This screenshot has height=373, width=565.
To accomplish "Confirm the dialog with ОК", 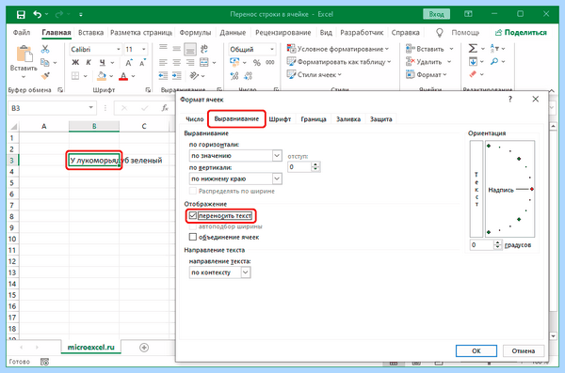I will point(476,350).
